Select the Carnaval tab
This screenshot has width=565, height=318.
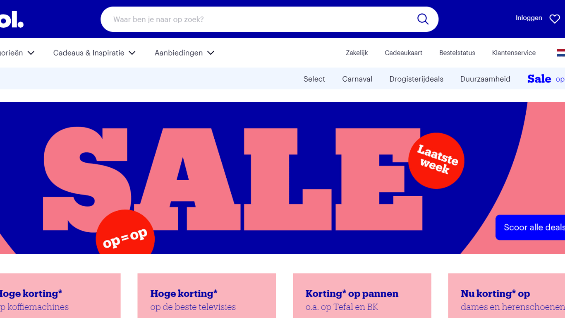(x=357, y=79)
